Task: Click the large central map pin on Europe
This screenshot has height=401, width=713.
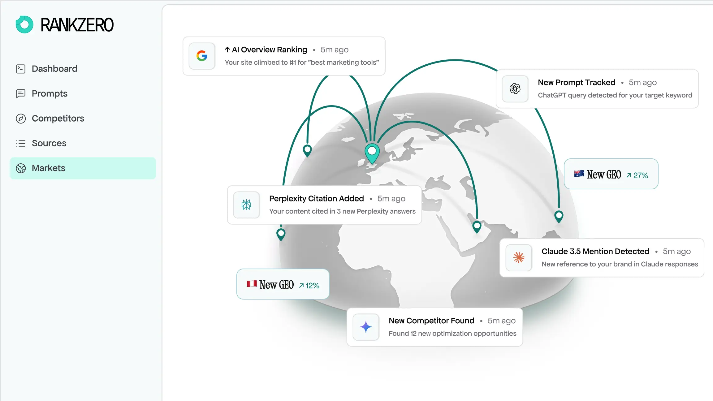Action: (x=372, y=152)
